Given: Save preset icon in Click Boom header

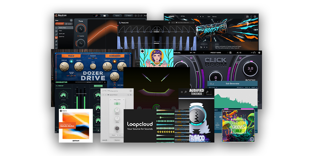Looking at the screenshot, I should tap(230, 53).
